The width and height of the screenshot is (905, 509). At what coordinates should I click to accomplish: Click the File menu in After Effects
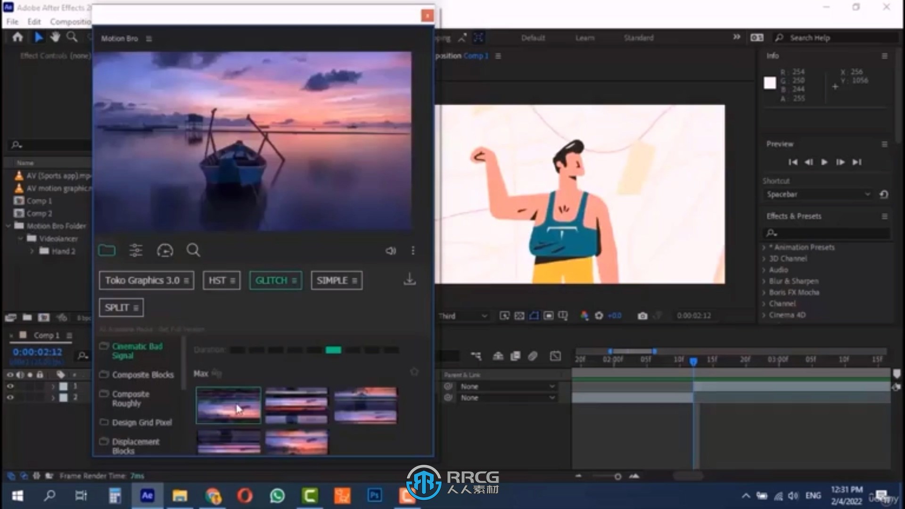point(12,21)
